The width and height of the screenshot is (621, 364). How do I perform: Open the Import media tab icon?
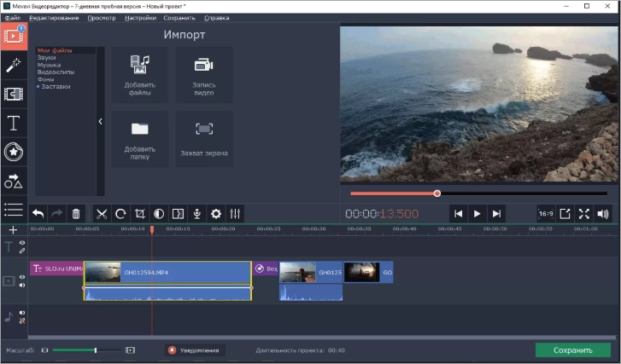click(14, 37)
